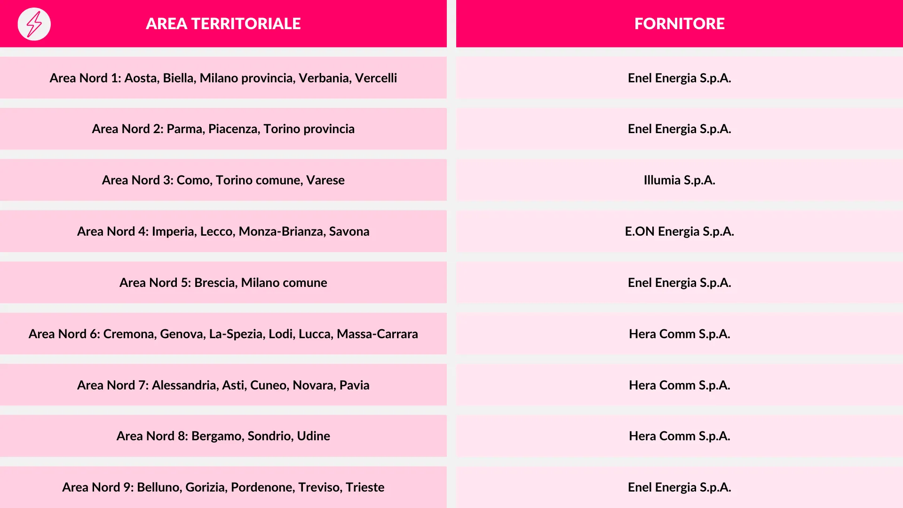
Task: Click Area Nord 8 Bergamo, Sondrio, Udine
Action: (x=223, y=436)
